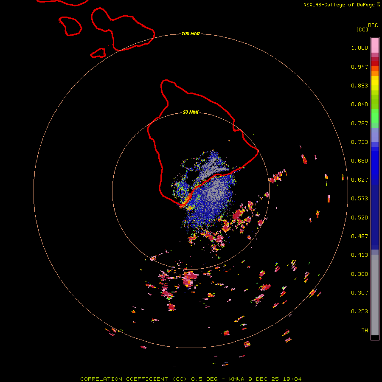The image size is (382, 382).
Task: Click the 0.840 color scale value
Action: tap(360, 104)
